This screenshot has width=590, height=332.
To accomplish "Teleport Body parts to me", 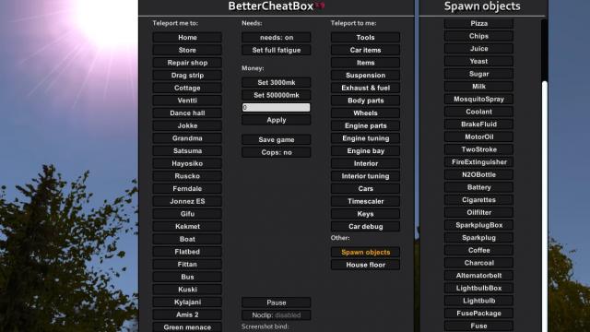I will pos(365,101).
